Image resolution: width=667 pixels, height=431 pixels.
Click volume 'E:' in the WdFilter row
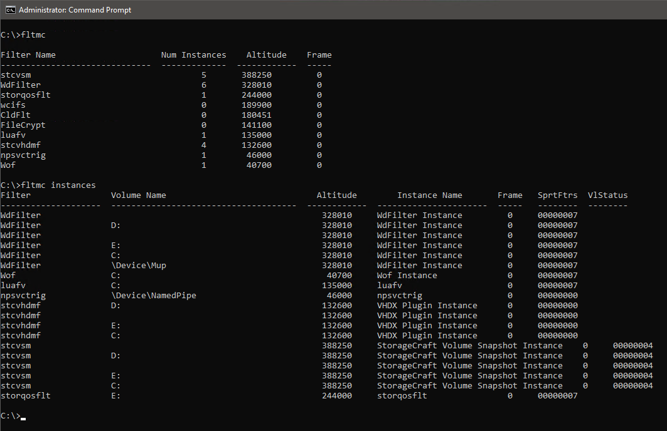click(115, 246)
